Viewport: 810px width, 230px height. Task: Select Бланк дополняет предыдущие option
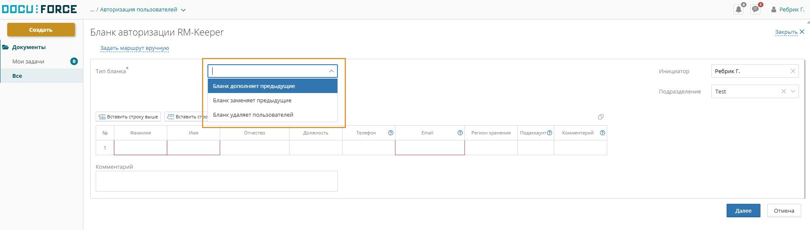[x=273, y=86]
